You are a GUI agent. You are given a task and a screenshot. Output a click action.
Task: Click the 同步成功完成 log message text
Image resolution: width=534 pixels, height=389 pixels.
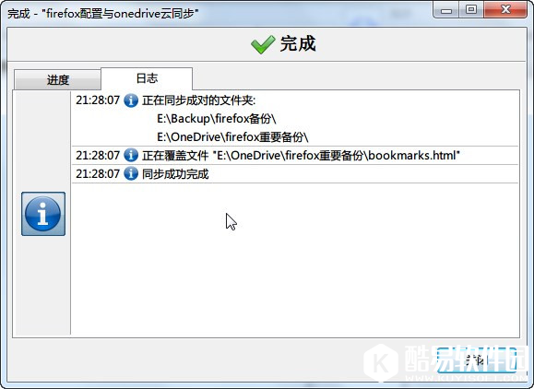click(x=175, y=174)
